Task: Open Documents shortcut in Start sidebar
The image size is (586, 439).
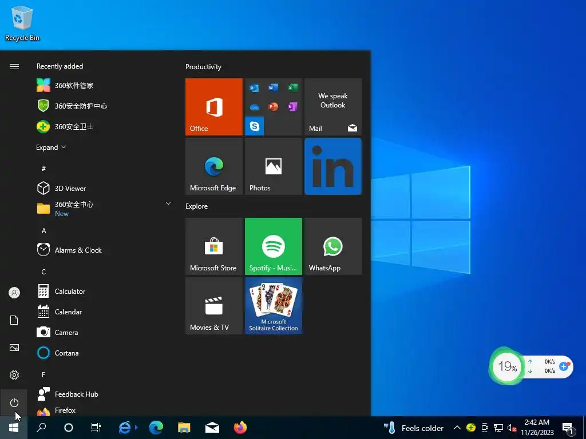Action: click(x=14, y=320)
